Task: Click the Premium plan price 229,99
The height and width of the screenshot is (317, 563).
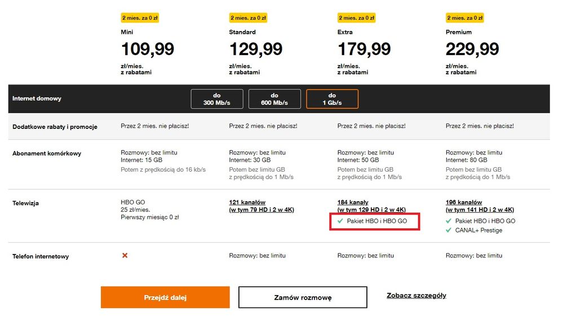Action: 472,49
